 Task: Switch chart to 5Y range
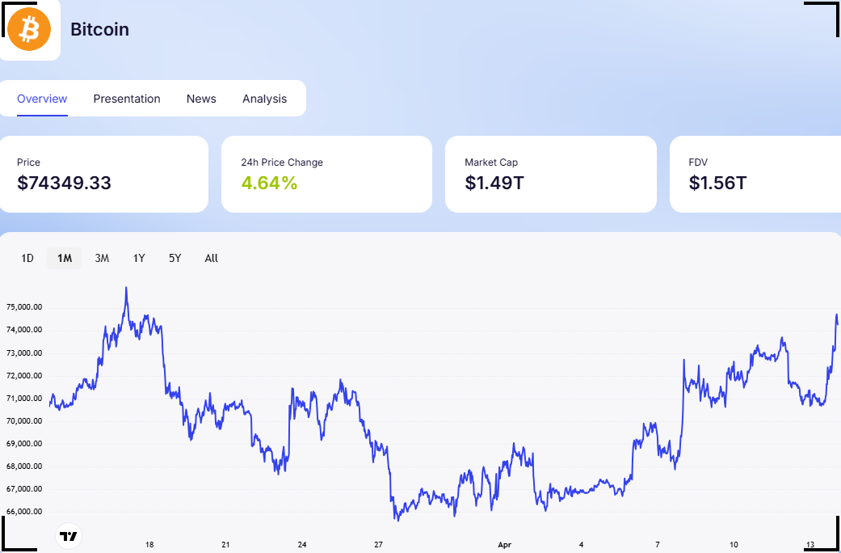(175, 258)
